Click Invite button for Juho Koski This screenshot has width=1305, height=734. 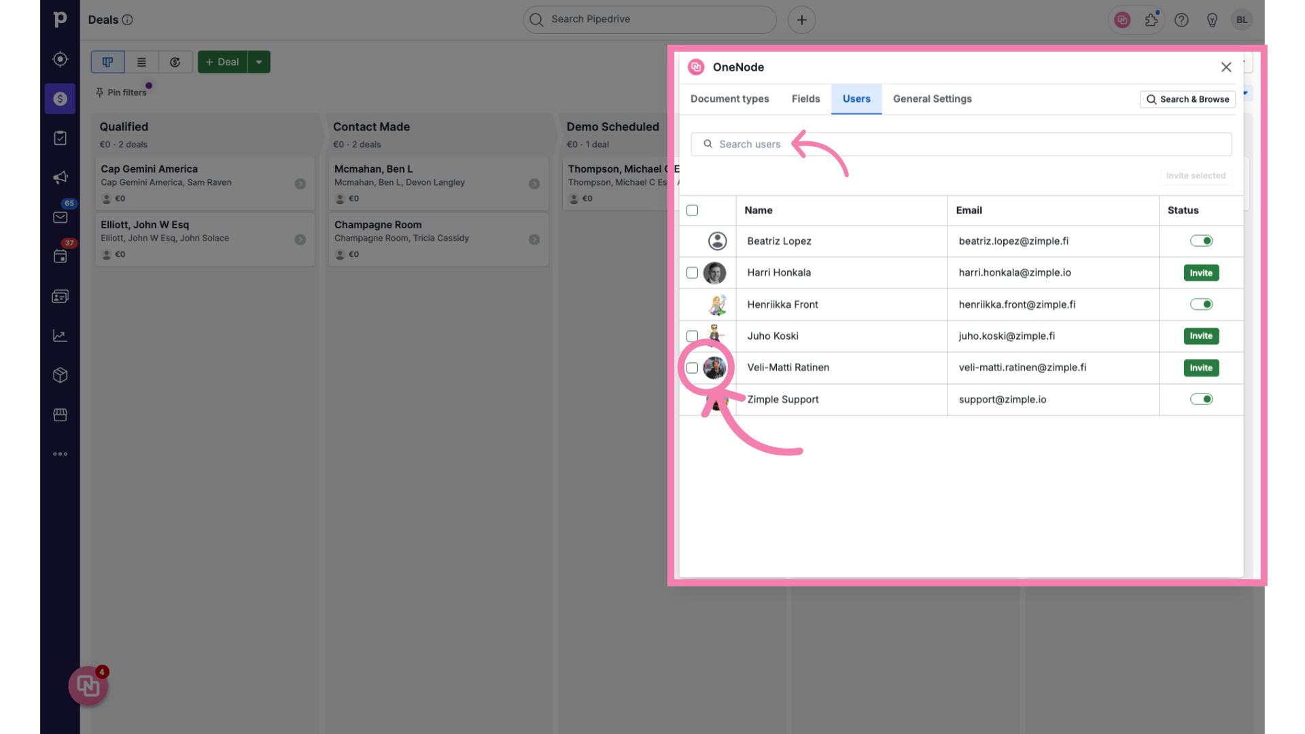tap(1201, 335)
